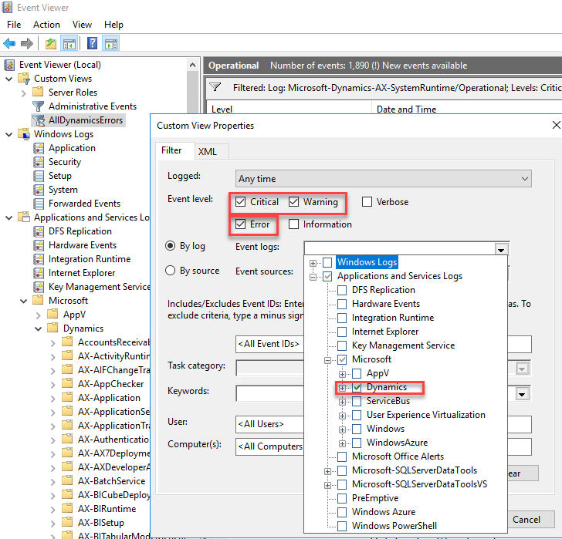Click the DFS Replication log icon in tree
The image size is (562, 539).
point(39,231)
